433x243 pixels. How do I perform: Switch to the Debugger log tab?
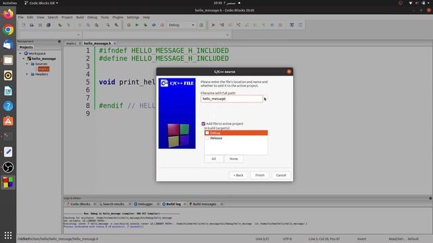145,204
